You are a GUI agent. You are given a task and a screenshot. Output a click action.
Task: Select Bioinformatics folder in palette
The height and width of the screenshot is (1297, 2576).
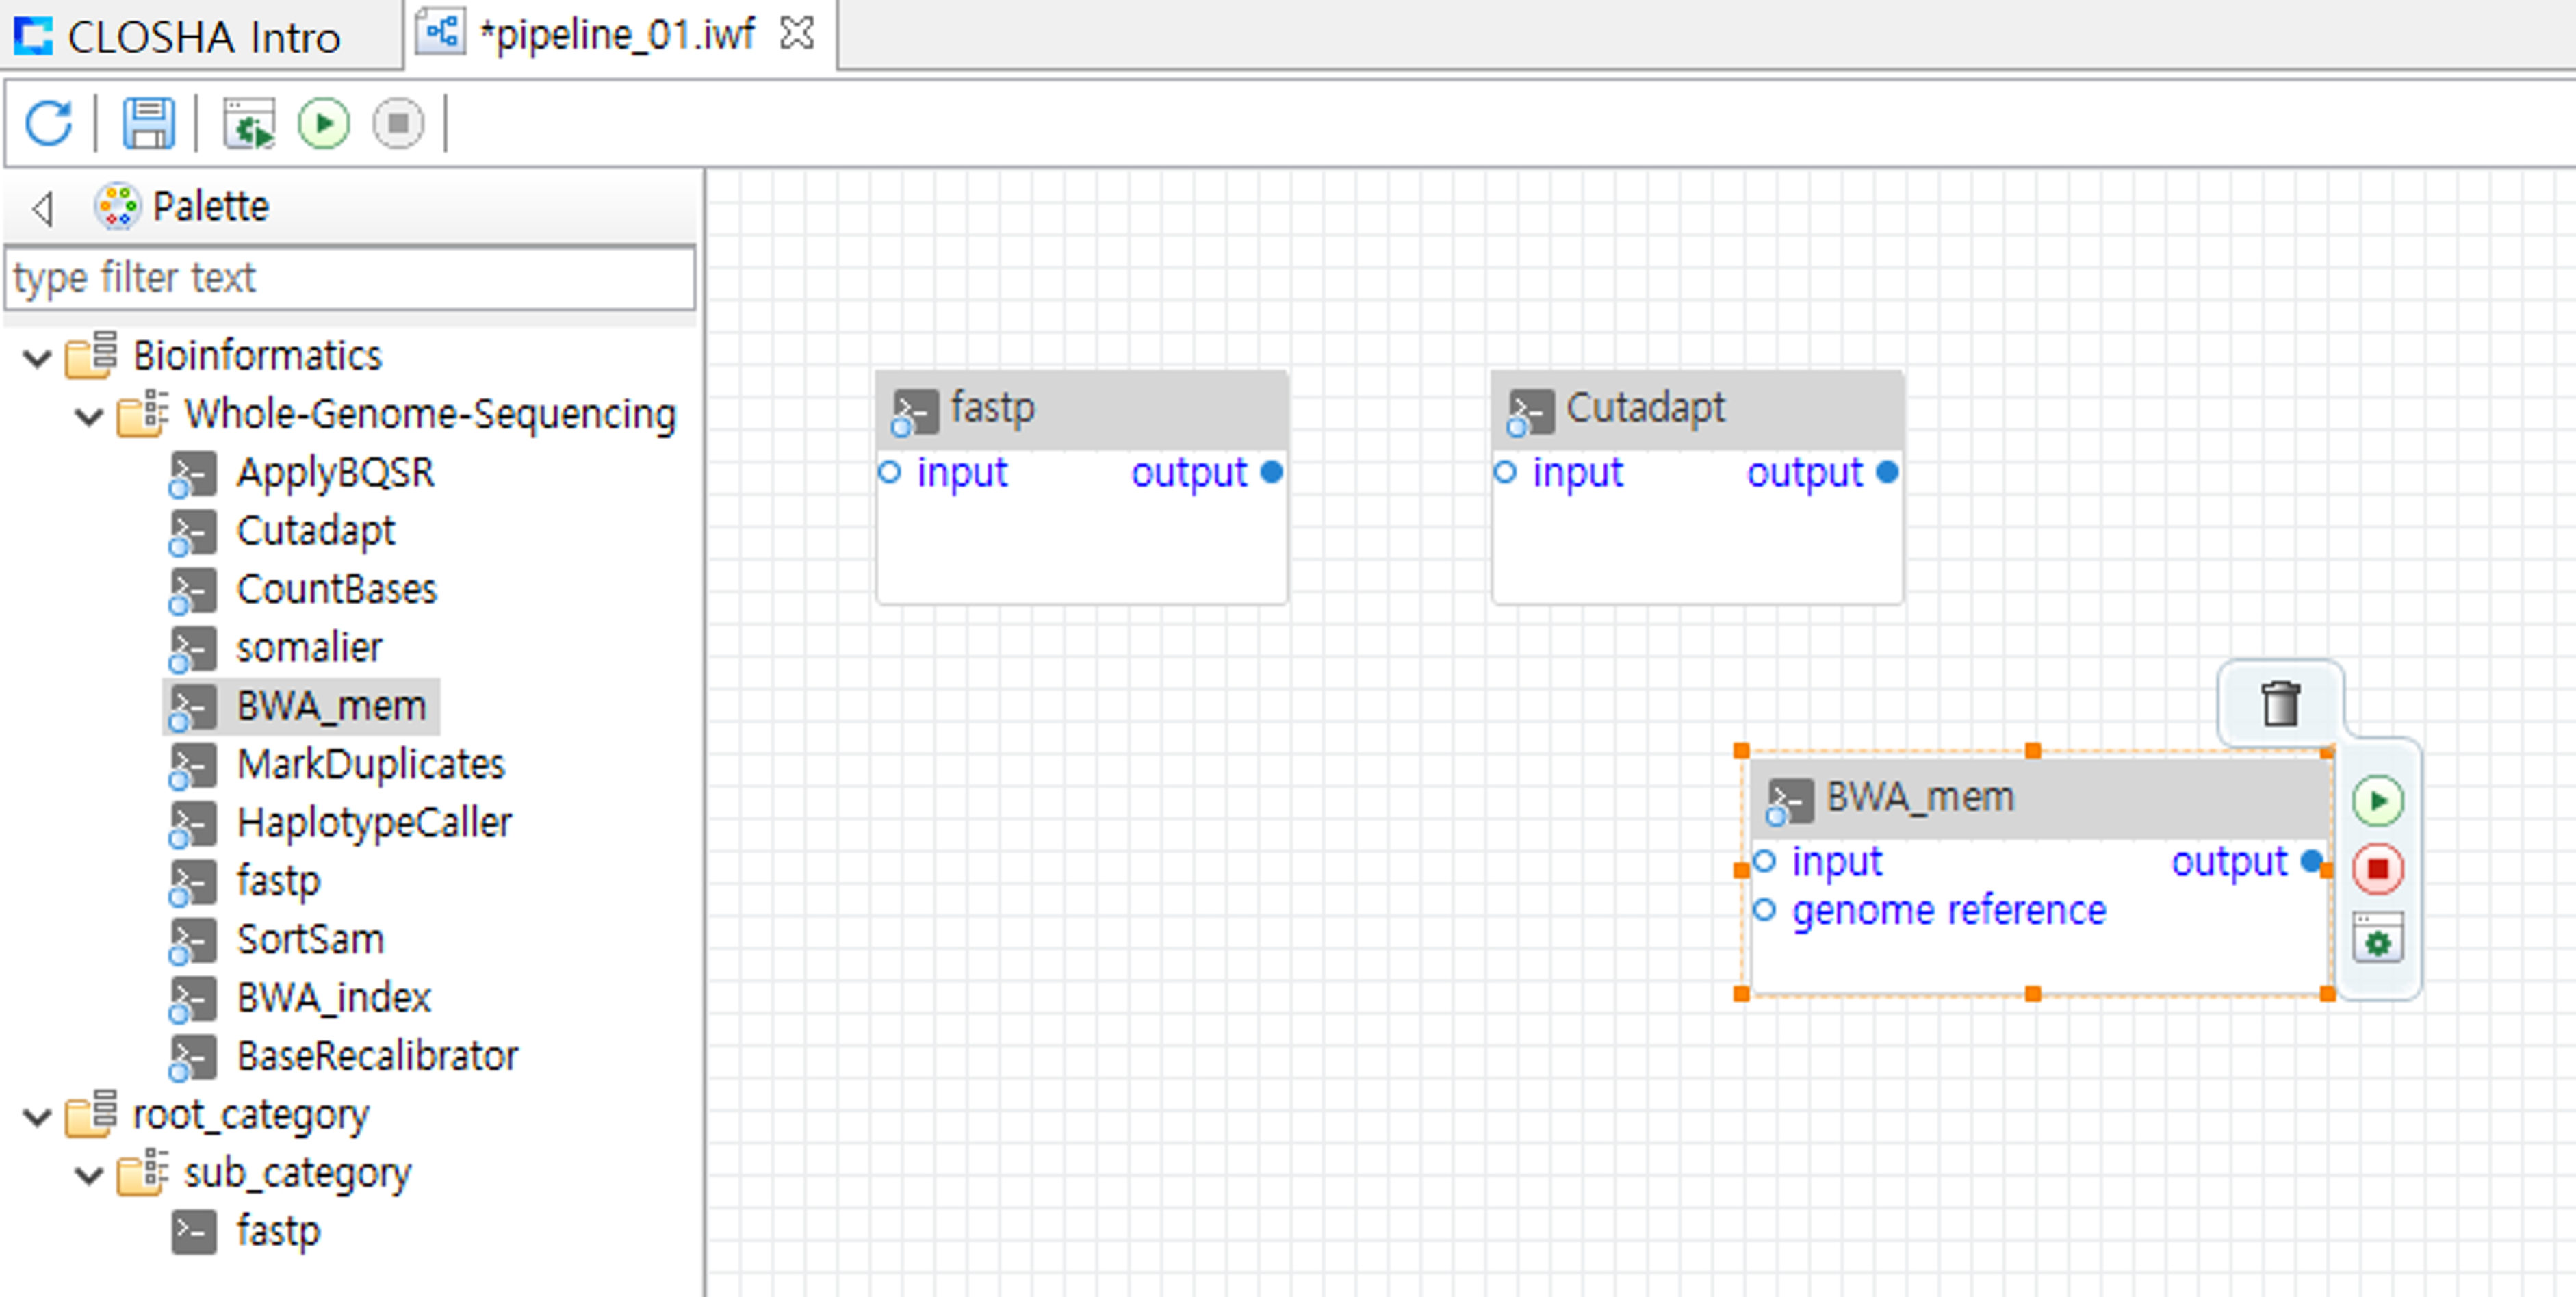pyautogui.click(x=257, y=356)
